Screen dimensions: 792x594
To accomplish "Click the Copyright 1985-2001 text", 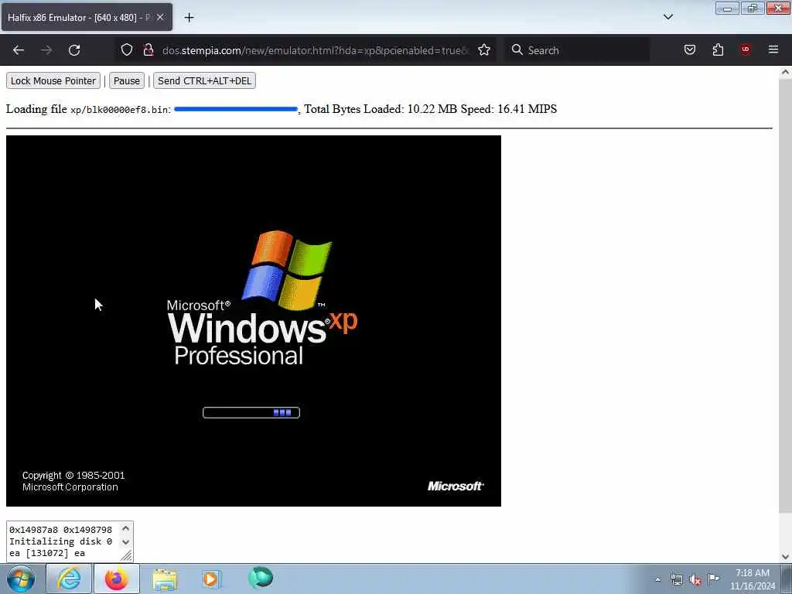I will point(73,476).
